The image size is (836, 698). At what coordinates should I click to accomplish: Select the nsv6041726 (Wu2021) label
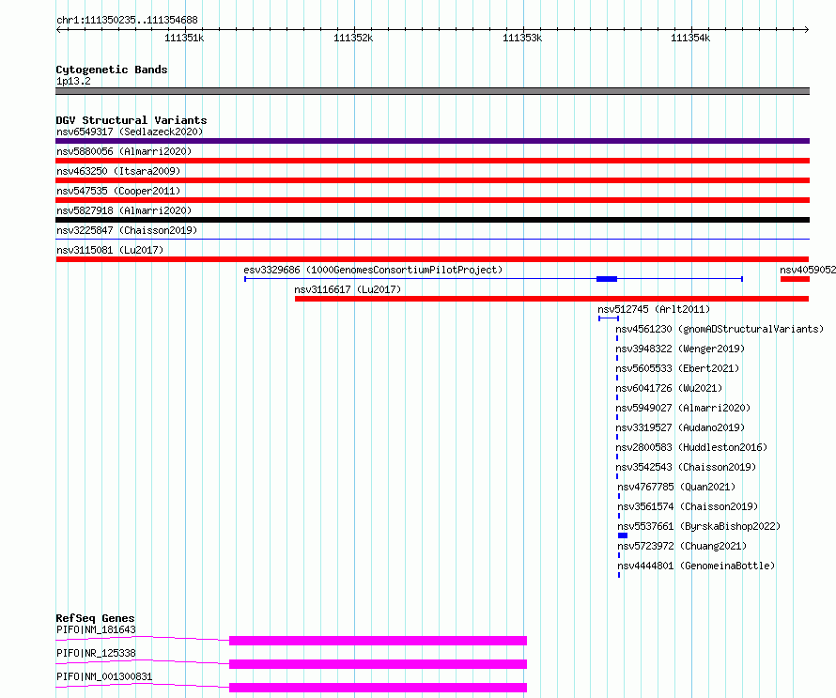click(x=669, y=388)
